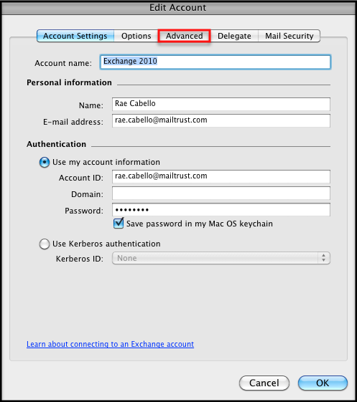Select the Delegate tab
This screenshot has height=402, width=357.
pos(234,36)
